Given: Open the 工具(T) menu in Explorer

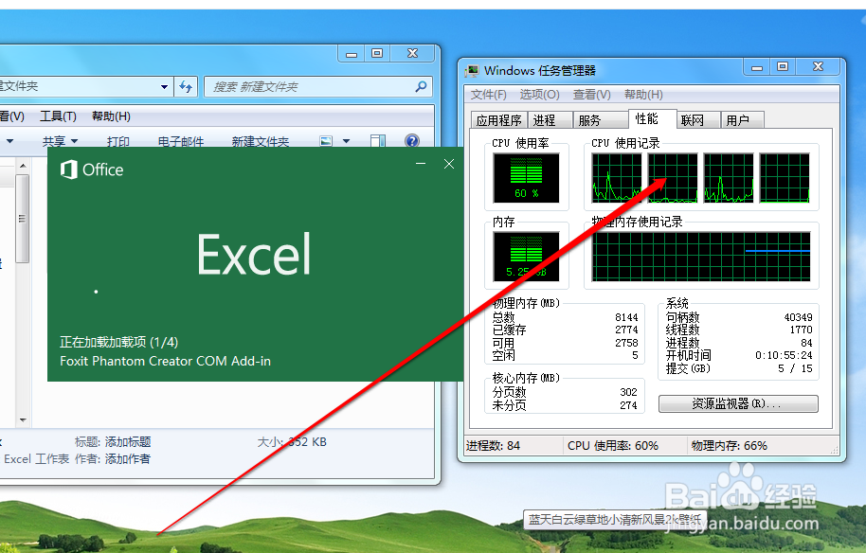Looking at the screenshot, I should click(58, 116).
